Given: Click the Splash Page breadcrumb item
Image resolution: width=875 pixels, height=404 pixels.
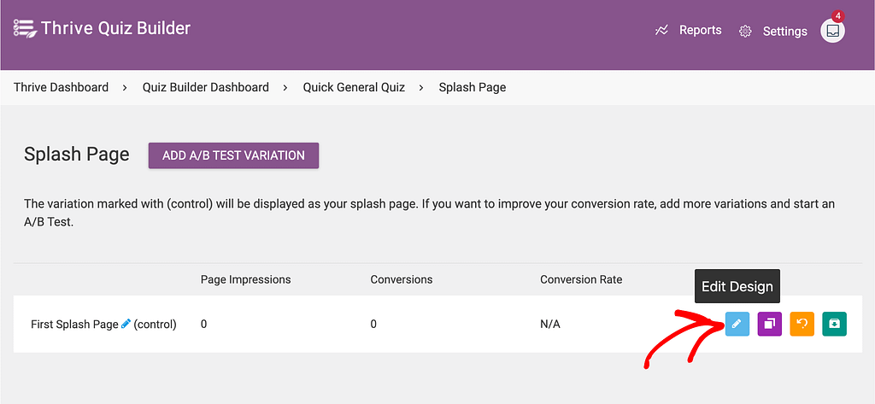Looking at the screenshot, I should click(472, 87).
